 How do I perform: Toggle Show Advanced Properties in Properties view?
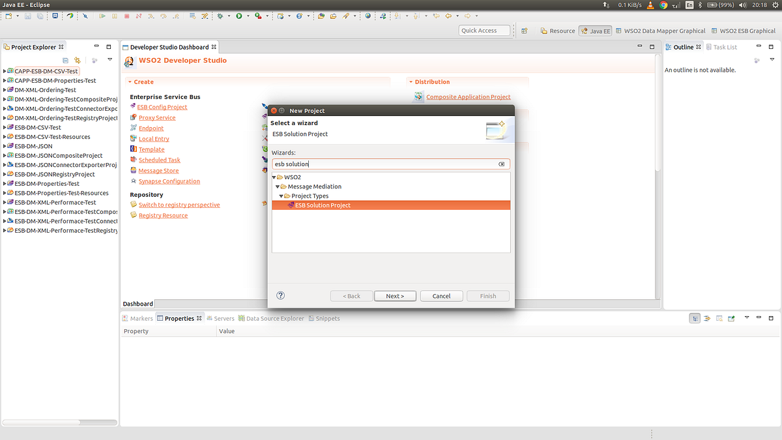[707, 318]
